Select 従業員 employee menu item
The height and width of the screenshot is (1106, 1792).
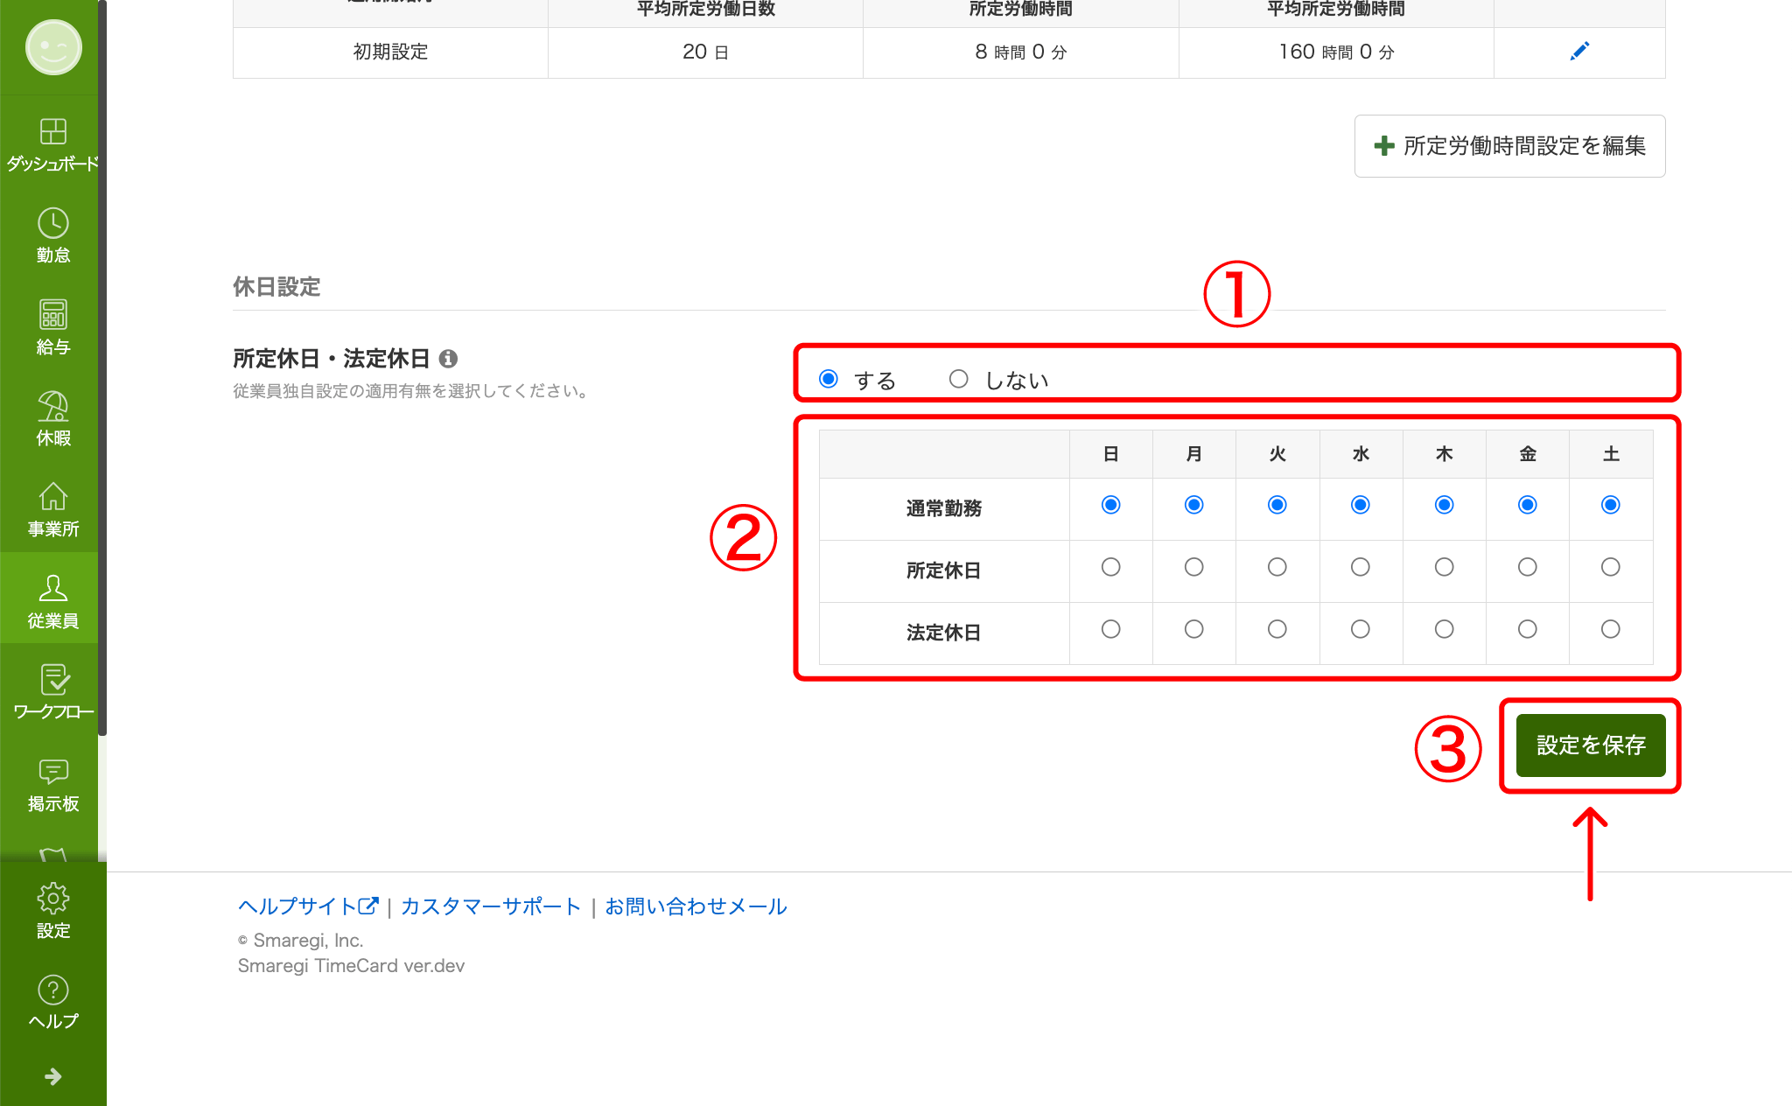52,601
